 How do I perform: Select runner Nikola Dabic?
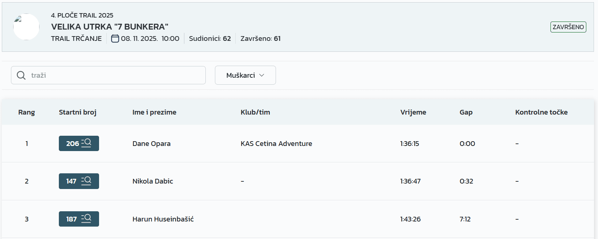click(153, 181)
